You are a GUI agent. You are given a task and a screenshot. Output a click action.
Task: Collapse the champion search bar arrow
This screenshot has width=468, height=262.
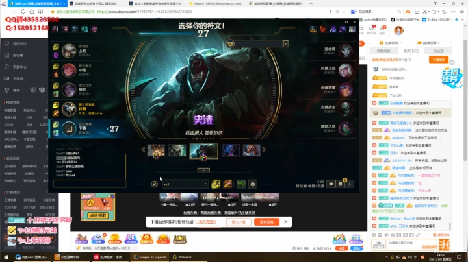(x=285, y=44)
